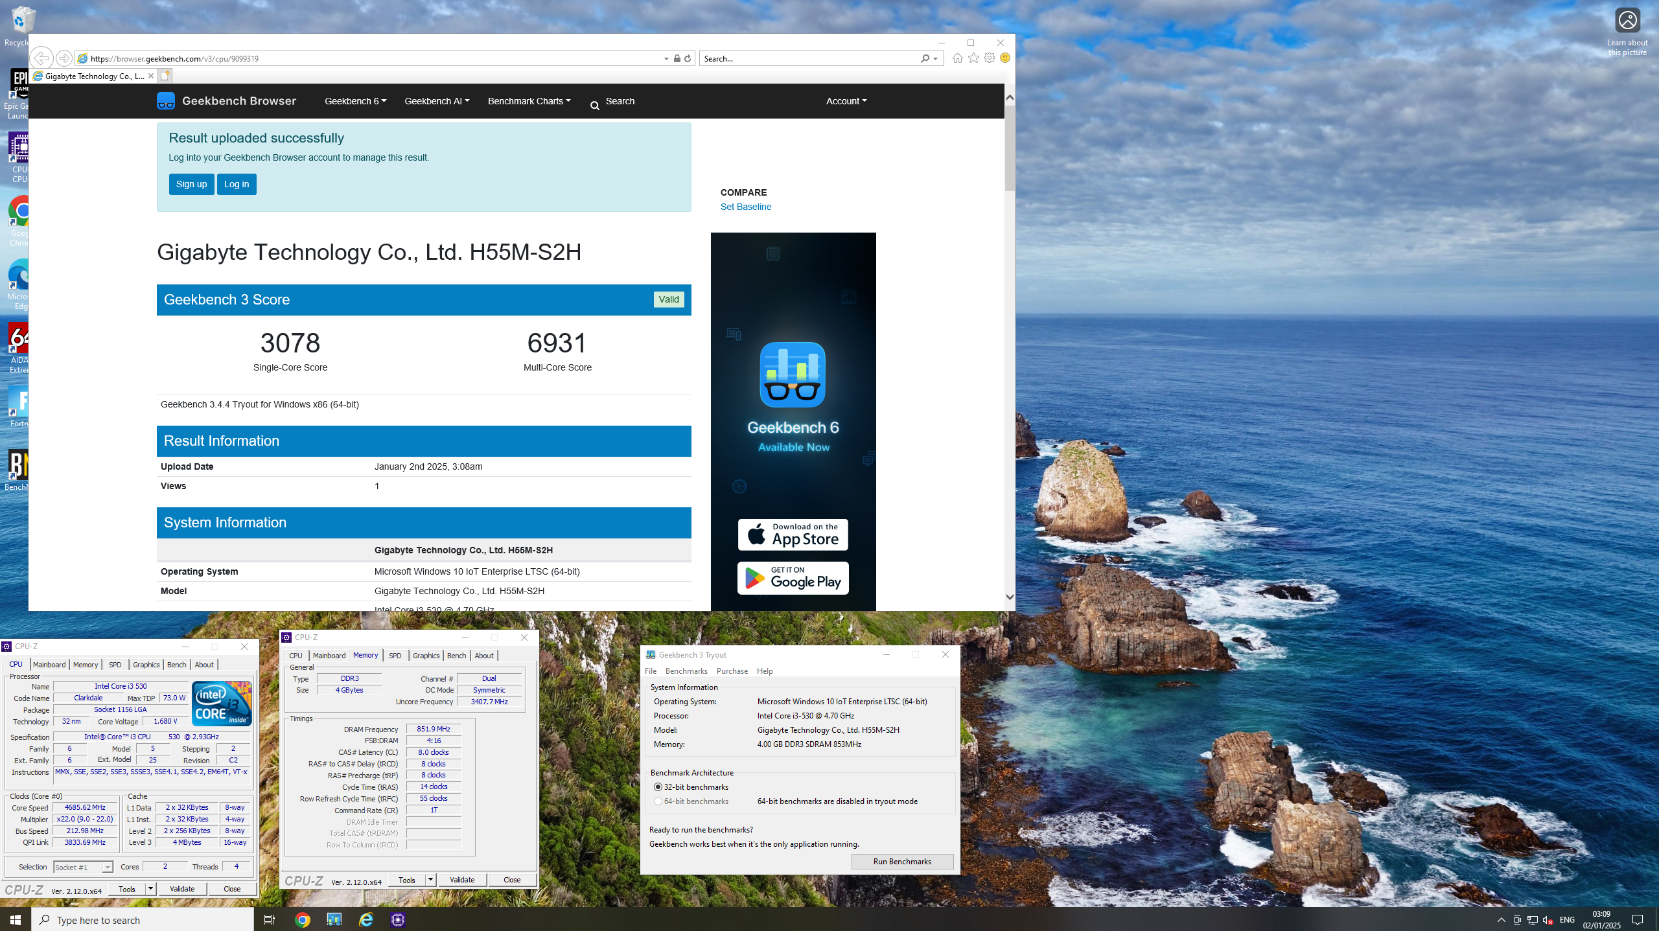Click Get it on Google Play badge
This screenshot has width=1659, height=931.
point(793,579)
